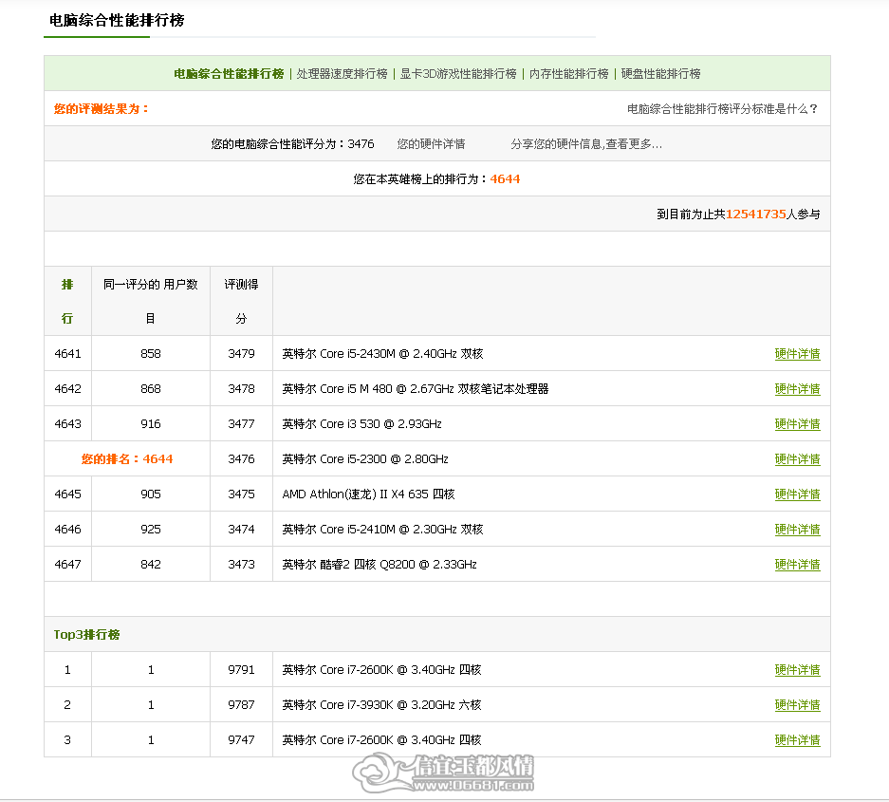Open 硬件详情 for rank 3 i7-2600K row
This screenshot has width=889, height=802.
(x=797, y=740)
